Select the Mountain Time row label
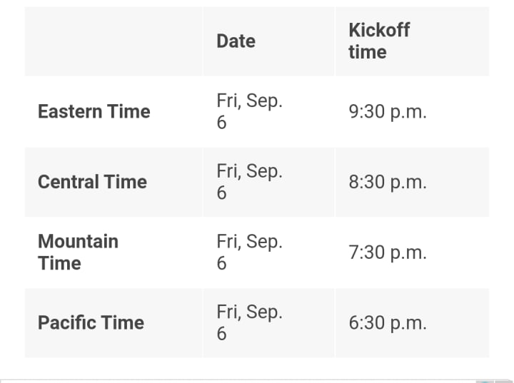 pyautogui.click(x=78, y=252)
